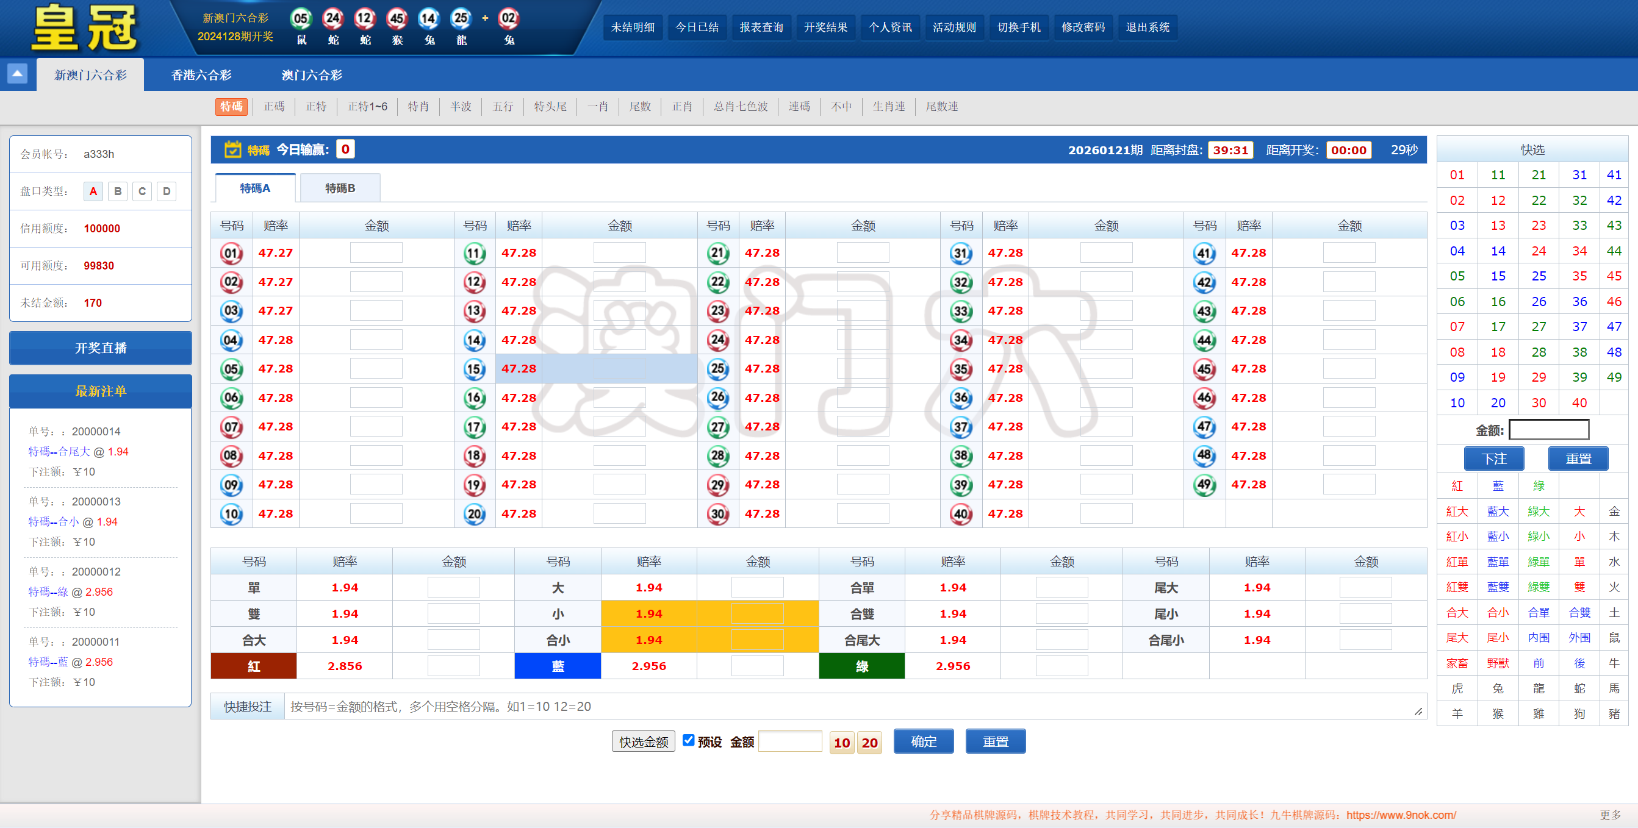The height and width of the screenshot is (828, 1638).
Task: Click the calendar icon beside 特碼 title
Action: 232,149
